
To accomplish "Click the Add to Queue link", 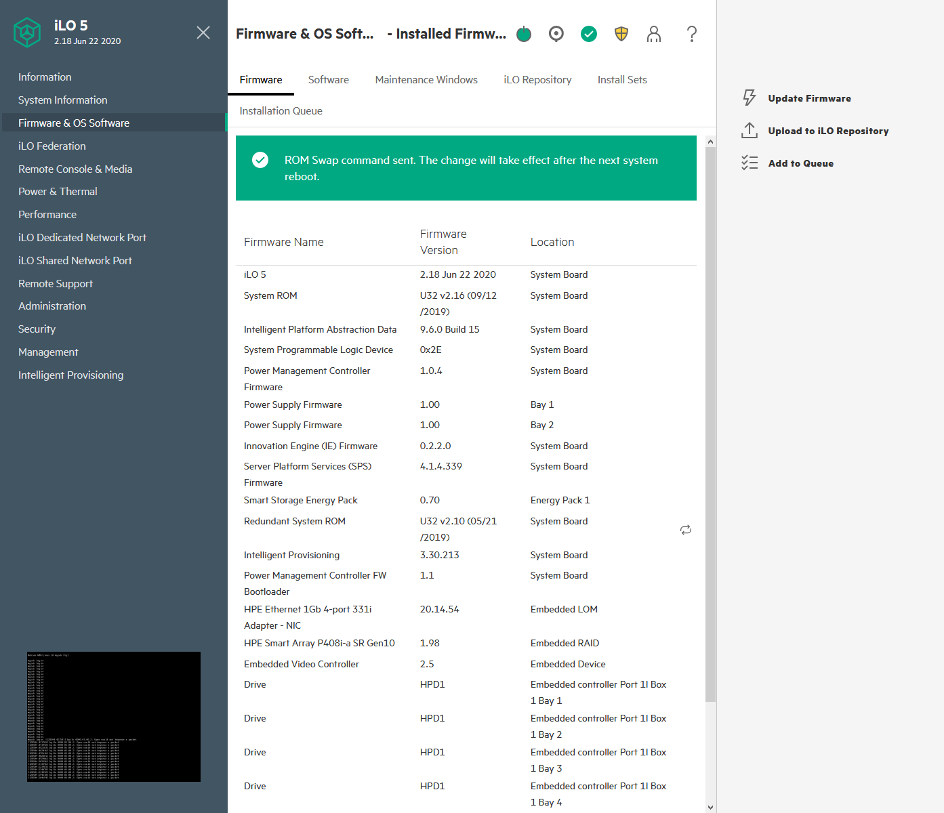I will 800,163.
